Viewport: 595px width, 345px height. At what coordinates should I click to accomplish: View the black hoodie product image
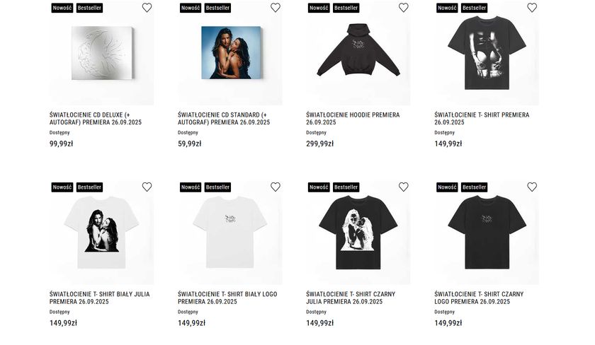[x=358, y=50]
